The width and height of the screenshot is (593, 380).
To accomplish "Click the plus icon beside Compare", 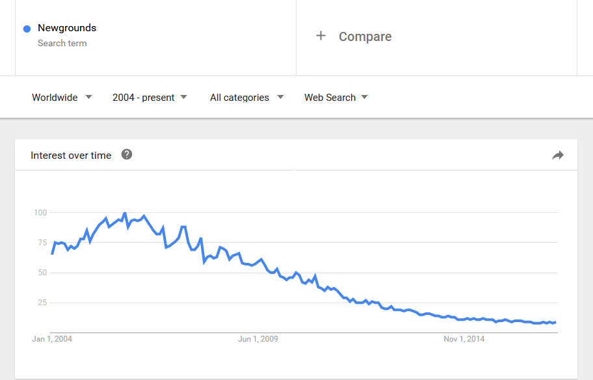I will (321, 36).
